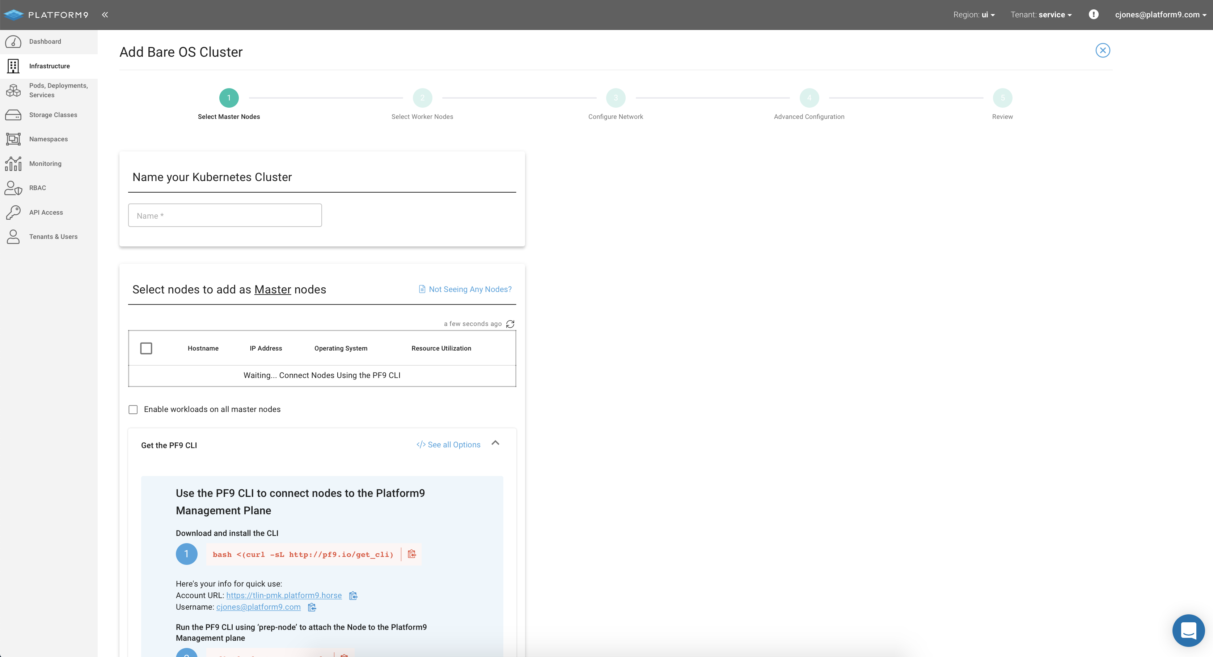Click the API Access key icon
This screenshot has height=657, width=1213.
(13, 212)
